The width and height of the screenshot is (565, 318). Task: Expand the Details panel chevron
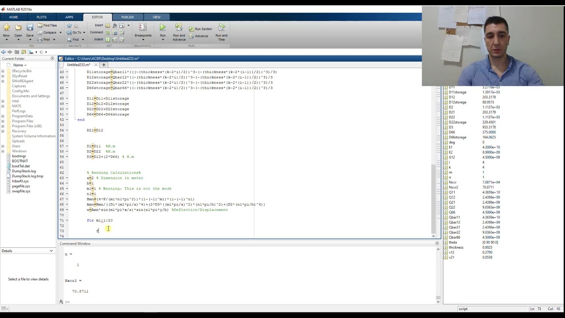click(x=51, y=251)
